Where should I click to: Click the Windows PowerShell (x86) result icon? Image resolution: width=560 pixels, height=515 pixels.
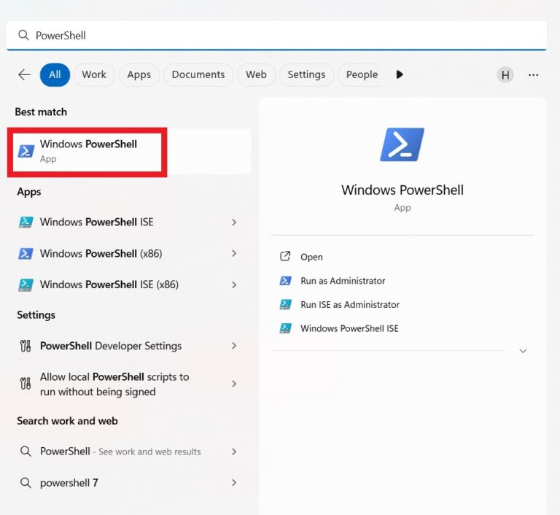[x=26, y=254]
